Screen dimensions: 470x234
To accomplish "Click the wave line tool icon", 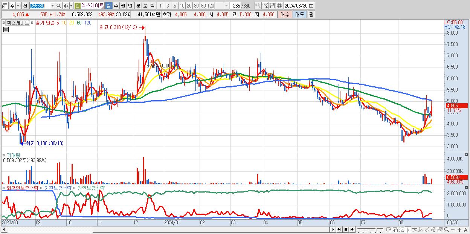I will (421, 230).
